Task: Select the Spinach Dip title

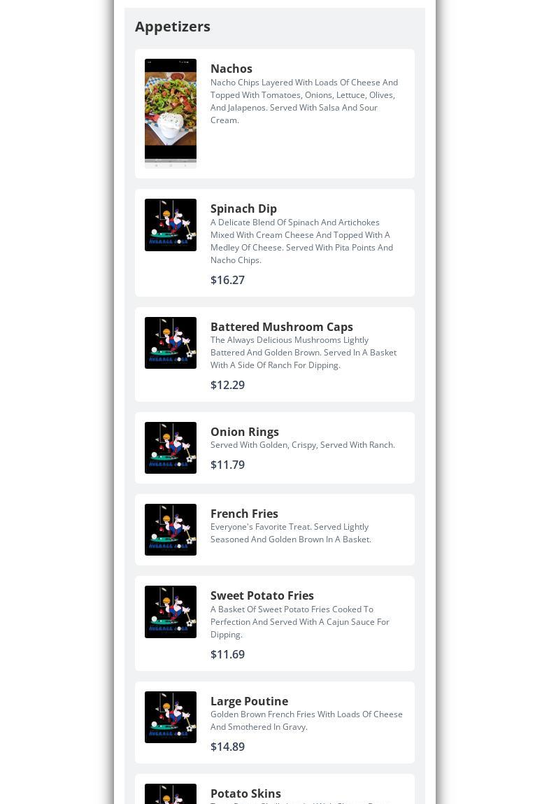Action: (243, 209)
